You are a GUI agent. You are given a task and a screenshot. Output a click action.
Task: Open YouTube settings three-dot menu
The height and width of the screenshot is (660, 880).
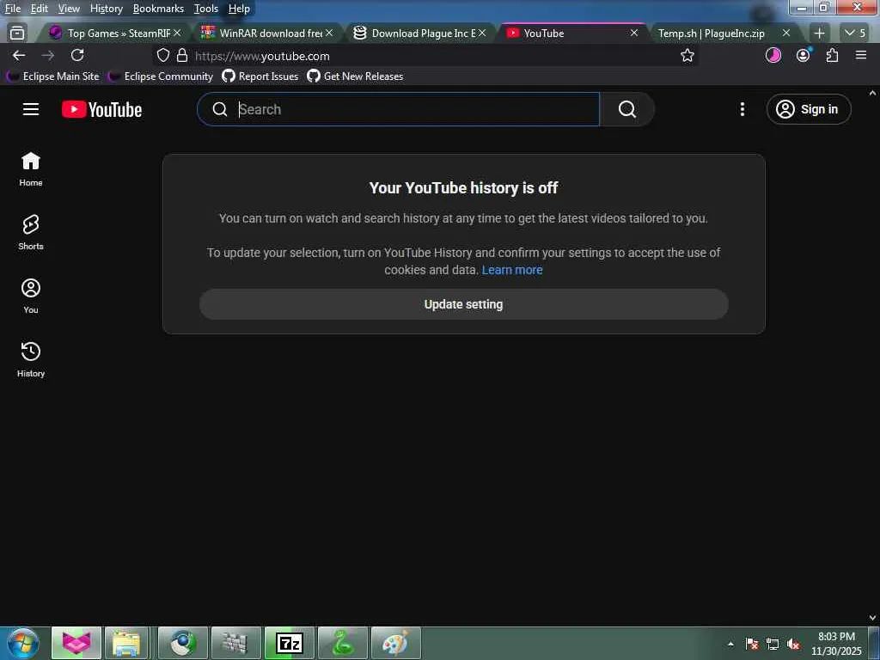tap(742, 109)
